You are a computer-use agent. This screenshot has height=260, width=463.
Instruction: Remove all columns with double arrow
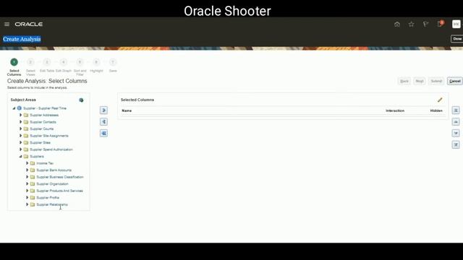(x=103, y=133)
